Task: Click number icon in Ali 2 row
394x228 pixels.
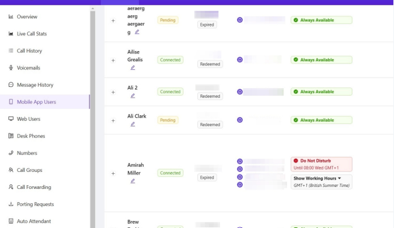Action: pos(240,92)
